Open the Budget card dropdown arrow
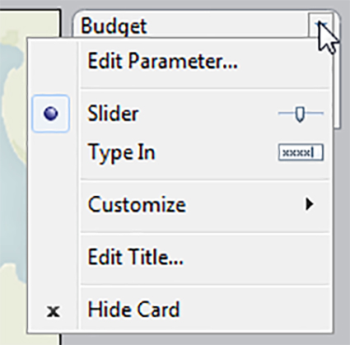 320,26
